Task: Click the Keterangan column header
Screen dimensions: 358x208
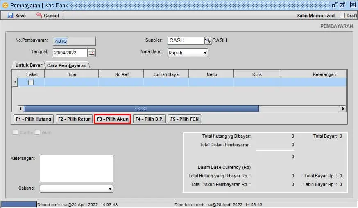Action: [x=313, y=74]
